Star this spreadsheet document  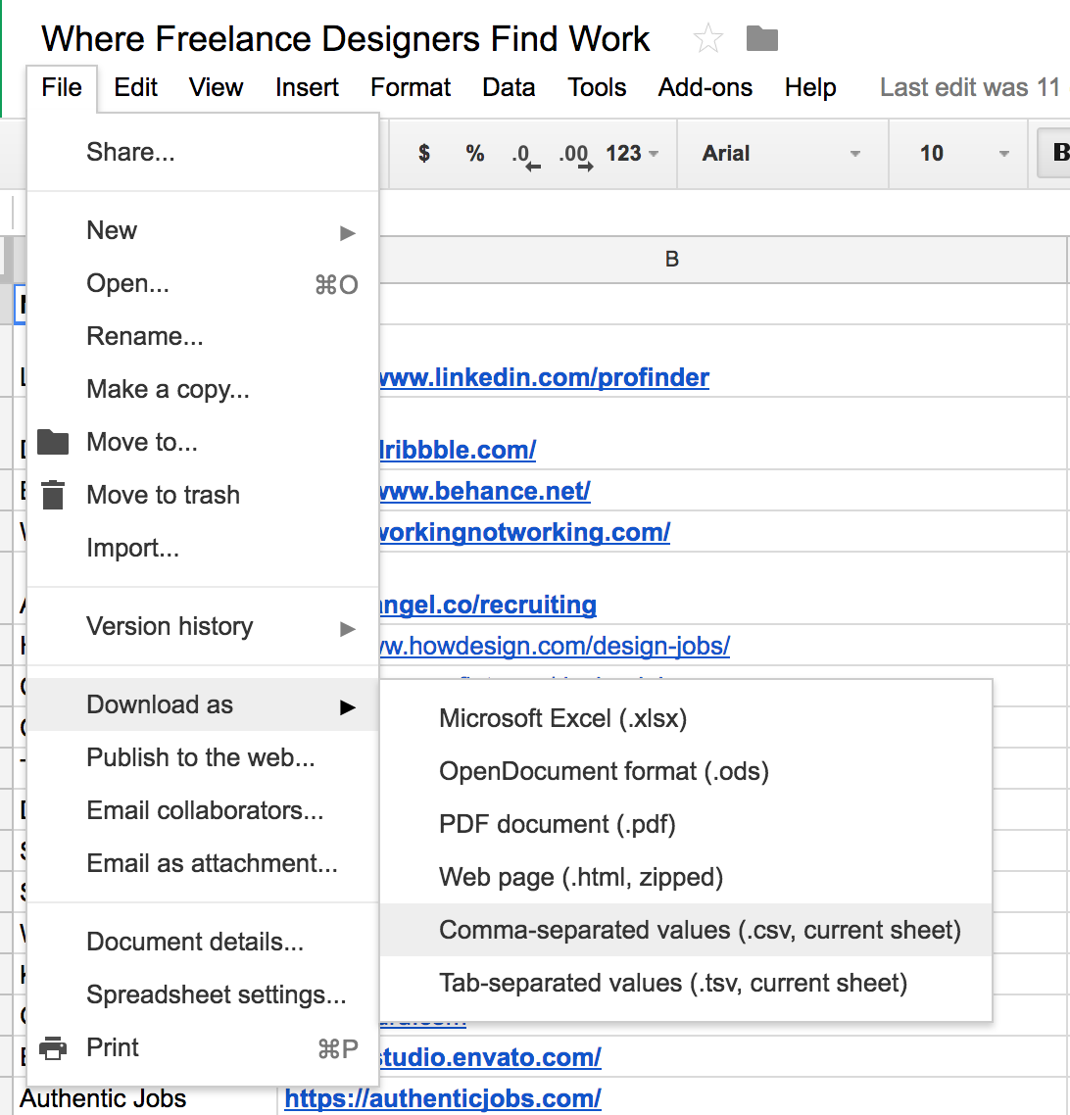708,38
